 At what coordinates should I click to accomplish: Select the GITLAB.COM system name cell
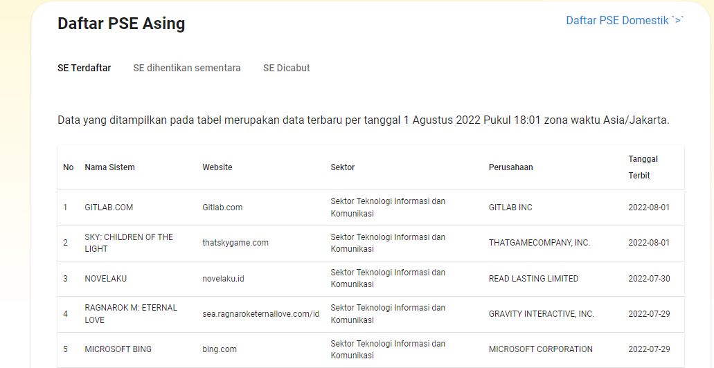(x=109, y=208)
